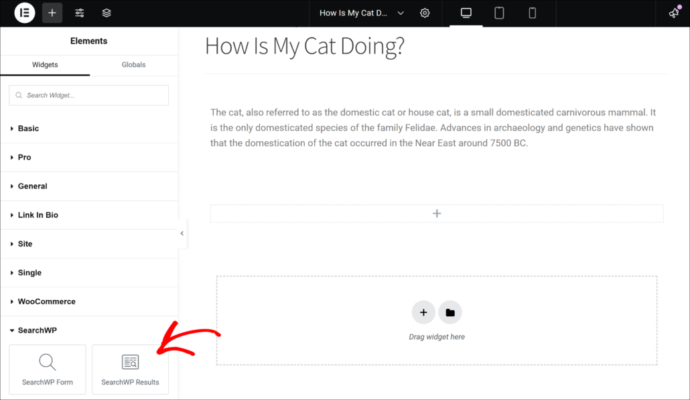Expand the General widgets category
The width and height of the screenshot is (690, 400).
click(x=89, y=186)
